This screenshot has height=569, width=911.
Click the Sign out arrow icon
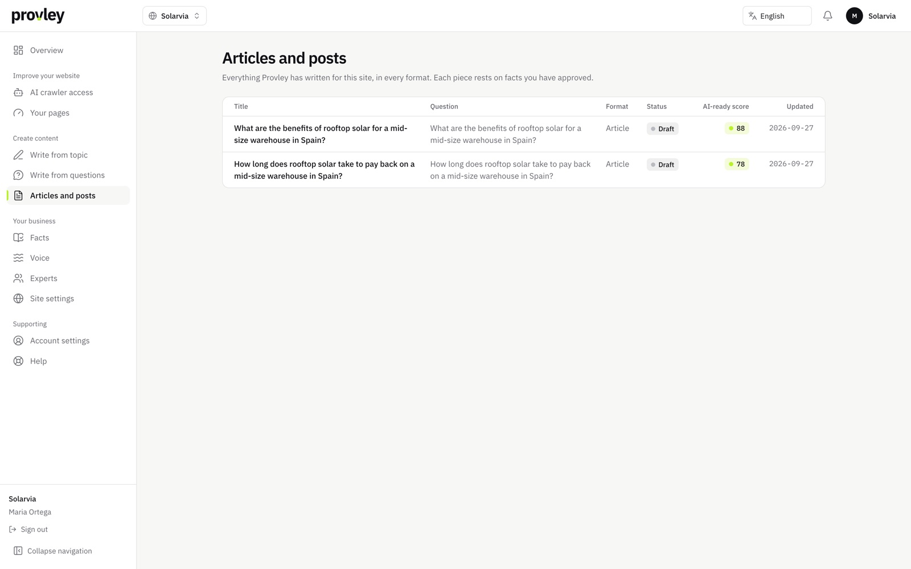(x=13, y=529)
